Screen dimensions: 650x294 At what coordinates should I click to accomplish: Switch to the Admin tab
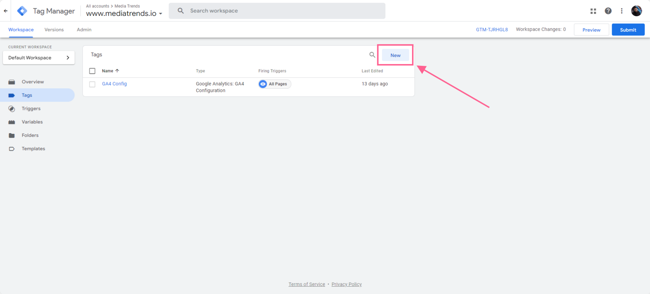84,30
